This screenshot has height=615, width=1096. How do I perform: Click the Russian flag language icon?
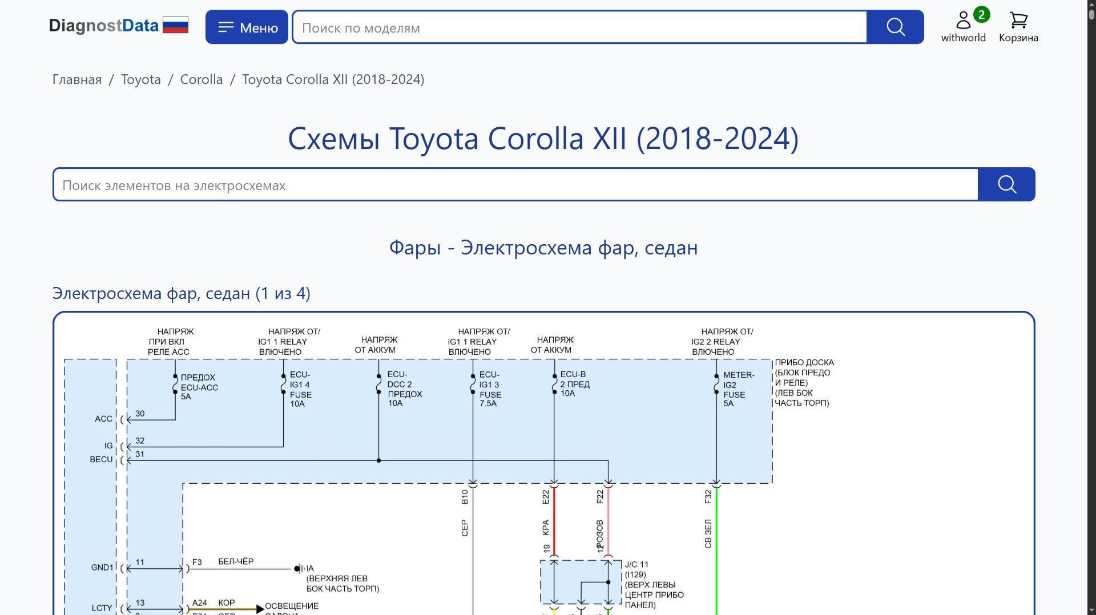click(175, 25)
